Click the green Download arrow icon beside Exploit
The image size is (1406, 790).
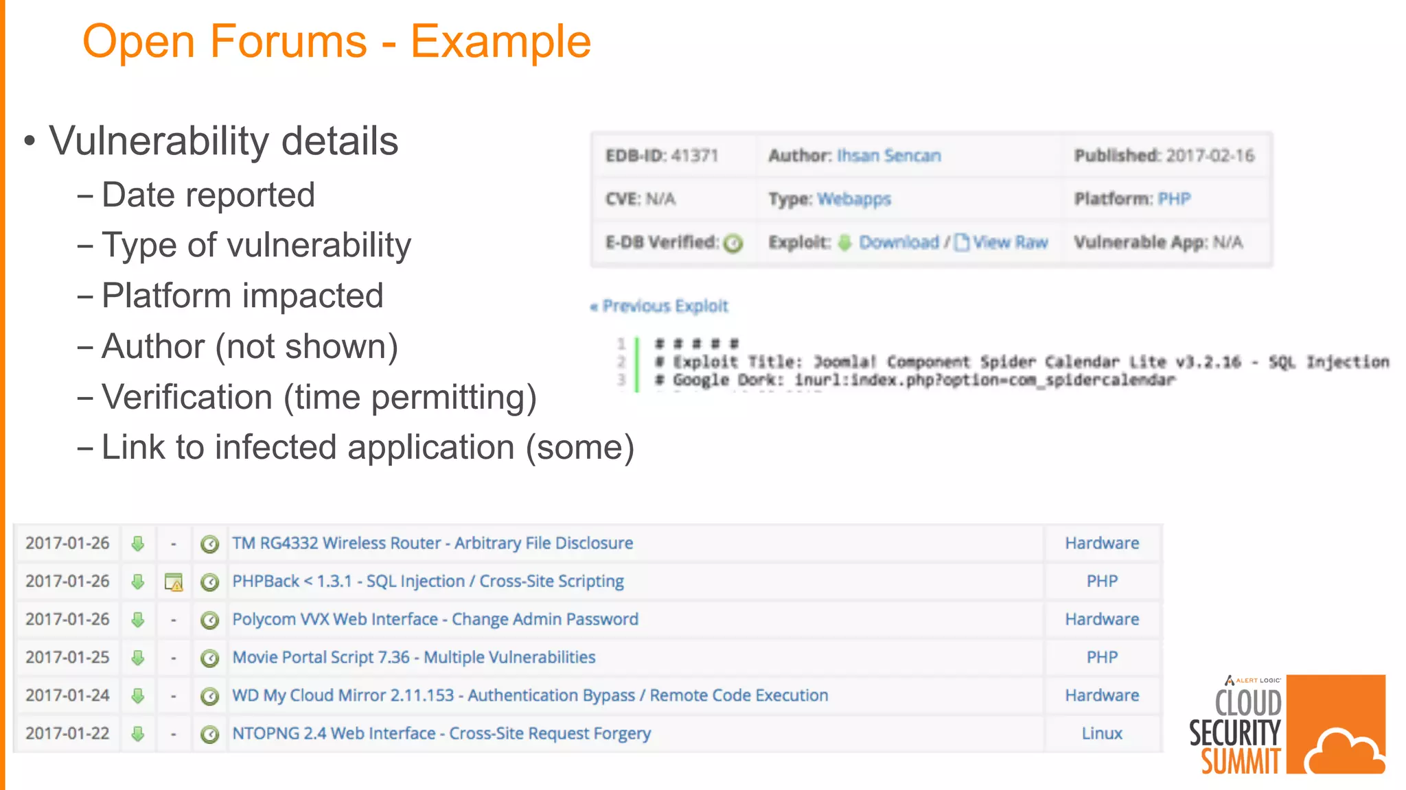click(x=845, y=242)
